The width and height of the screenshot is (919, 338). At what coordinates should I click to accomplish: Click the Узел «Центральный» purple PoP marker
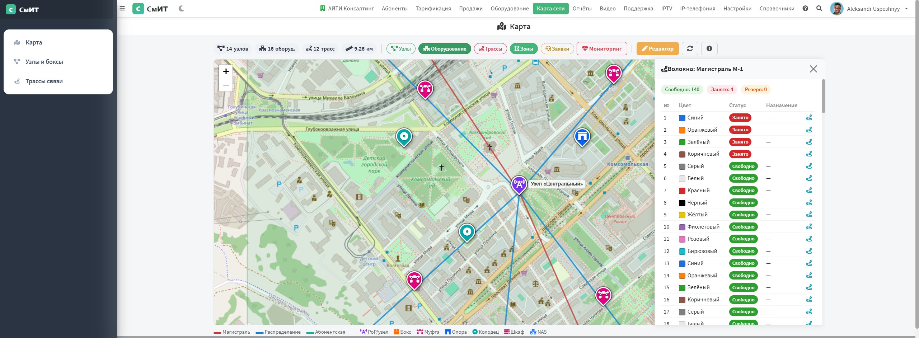(519, 185)
